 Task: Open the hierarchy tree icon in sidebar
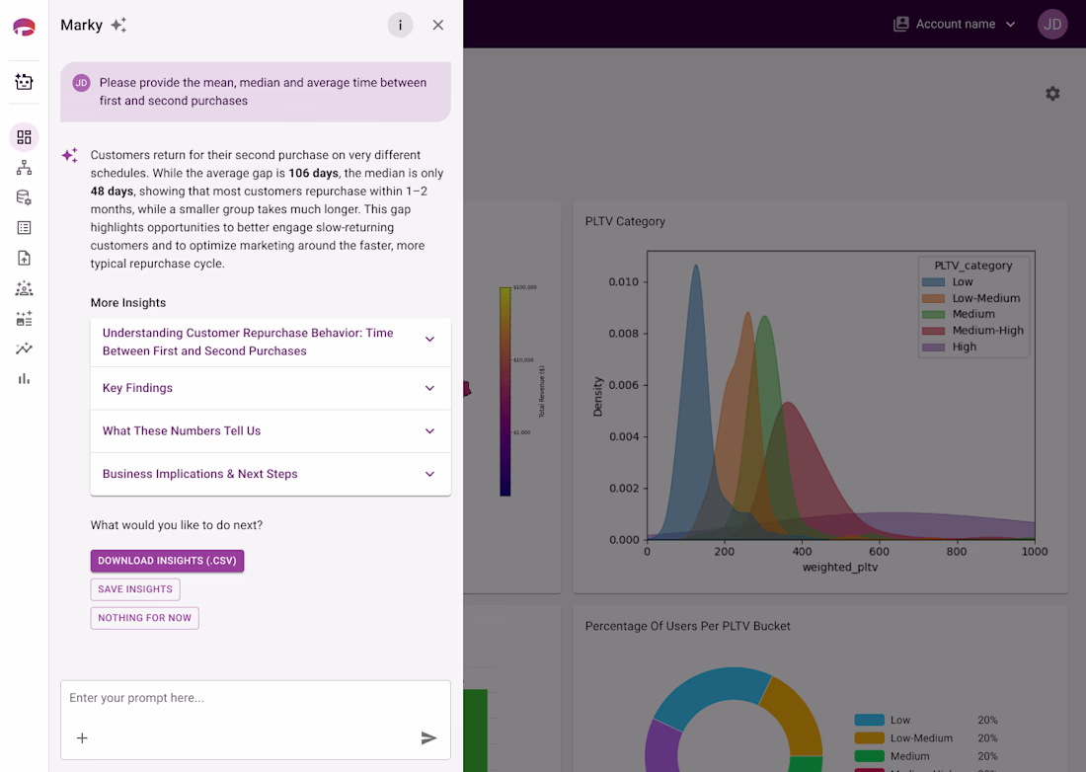(24, 168)
